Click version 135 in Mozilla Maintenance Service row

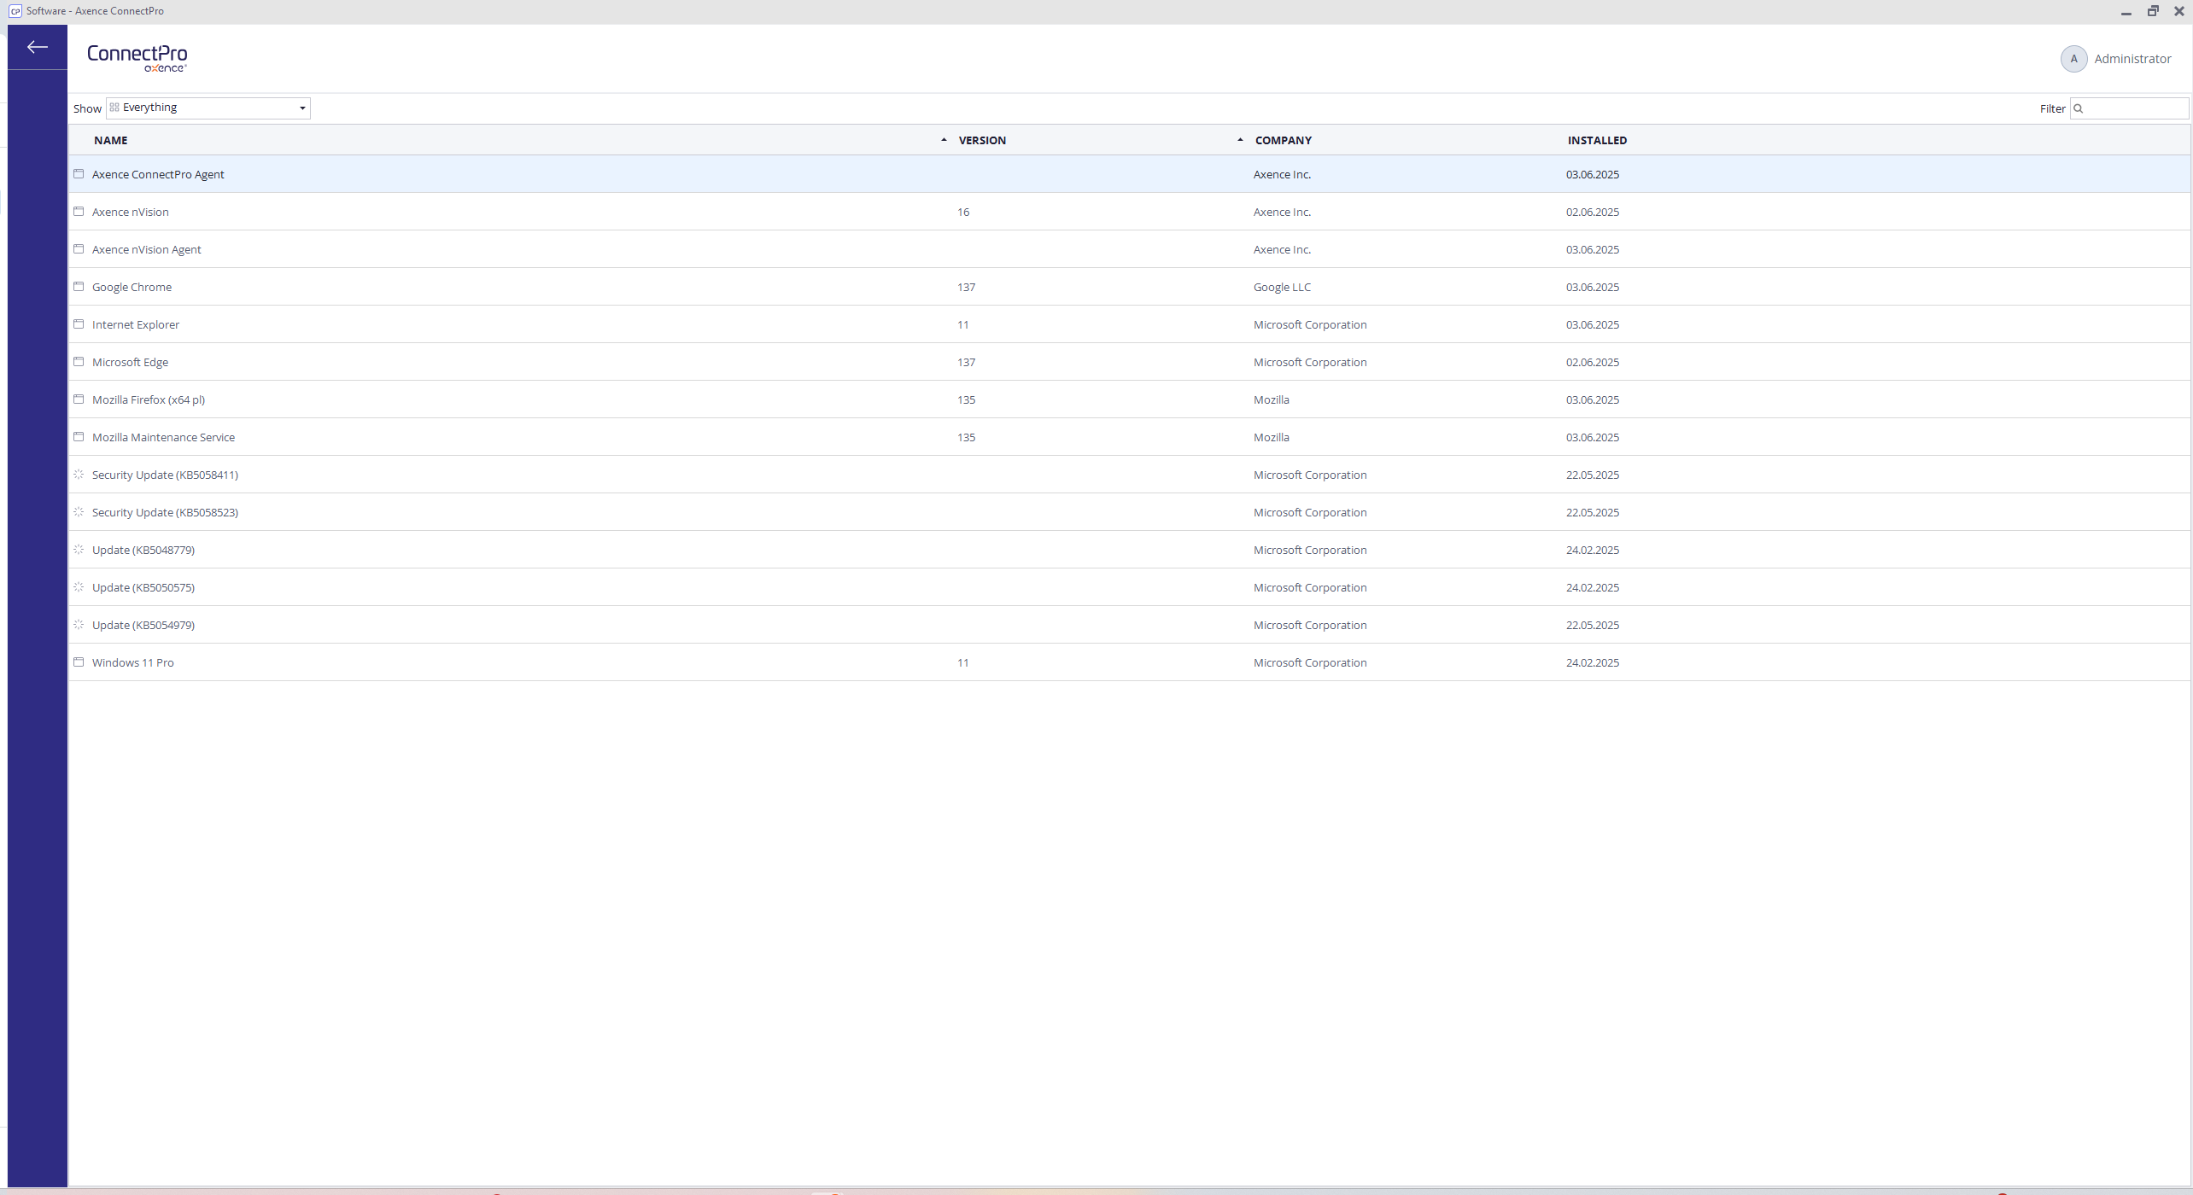click(966, 437)
